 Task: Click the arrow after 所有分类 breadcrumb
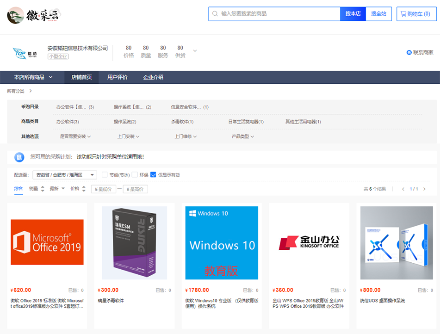[x=31, y=91]
